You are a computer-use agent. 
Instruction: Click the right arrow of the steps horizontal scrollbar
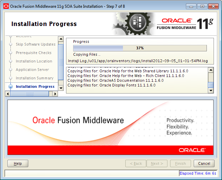55,94
